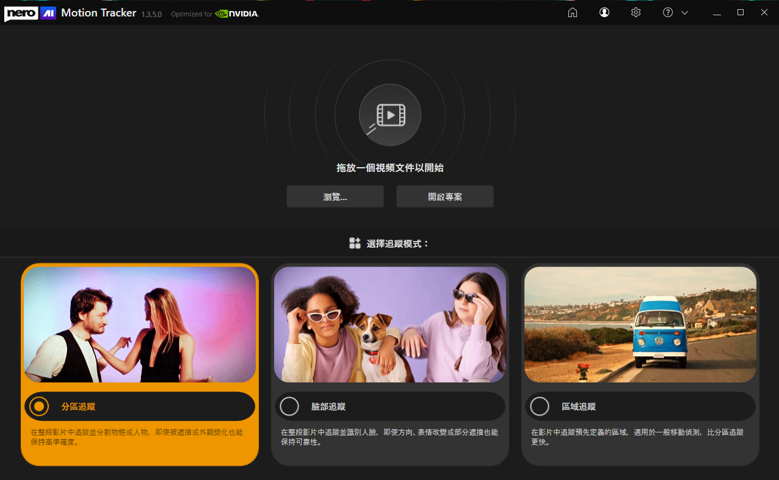Expand the help dropdown chevron
Viewport: 779px width, 480px height.
pos(684,13)
